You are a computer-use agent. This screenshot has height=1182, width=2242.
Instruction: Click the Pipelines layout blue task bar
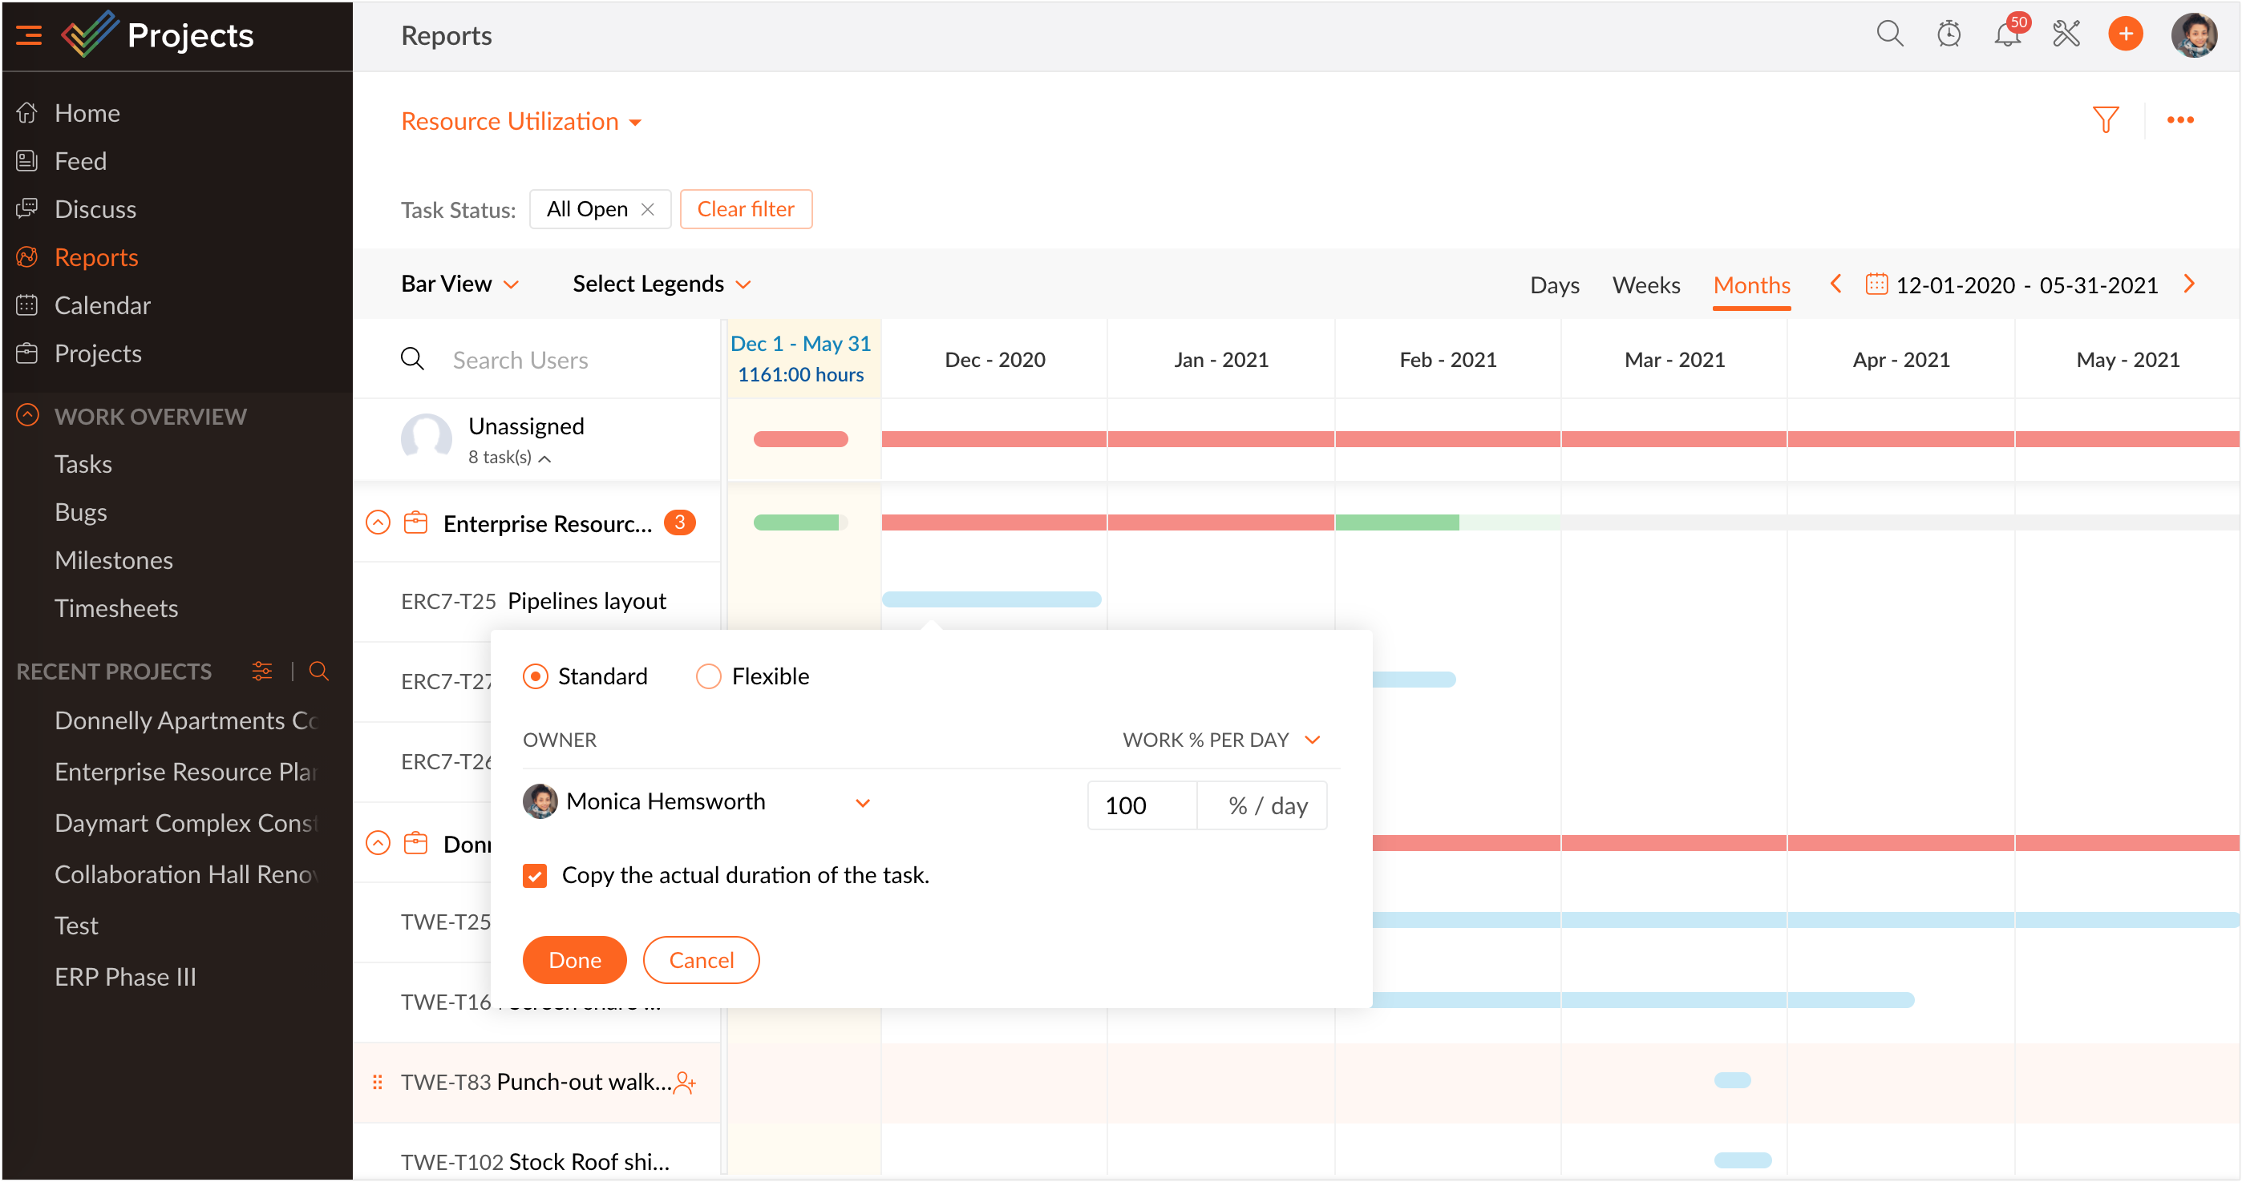(991, 599)
